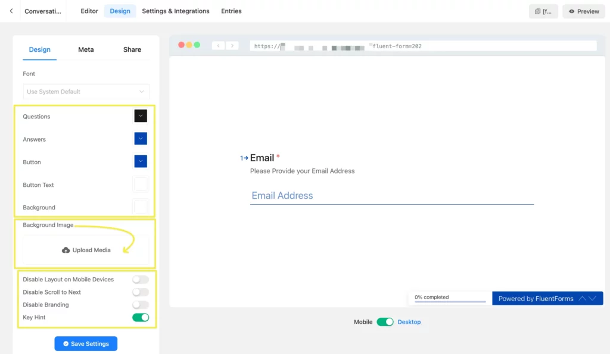Screen dimensions: 610x354
Task: Turn off the Key Hint switch
Action: 141,318
